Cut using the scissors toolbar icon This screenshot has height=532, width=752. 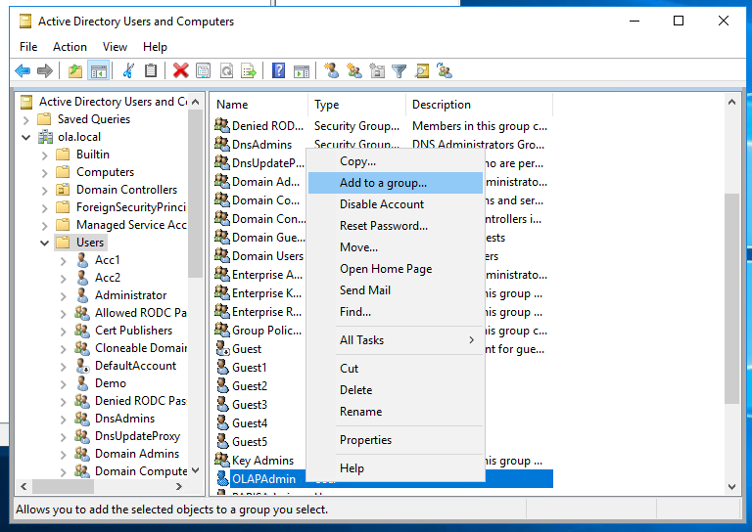click(128, 71)
